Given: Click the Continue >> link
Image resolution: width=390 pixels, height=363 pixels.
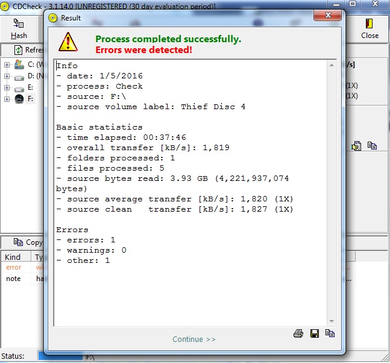Looking at the screenshot, I should point(193,339).
